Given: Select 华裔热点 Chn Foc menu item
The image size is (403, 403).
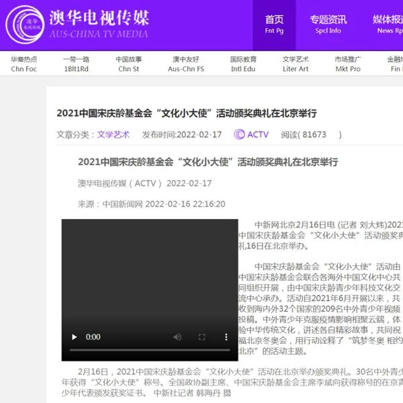Looking at the screenshot, I should click(x=24, y=64).
